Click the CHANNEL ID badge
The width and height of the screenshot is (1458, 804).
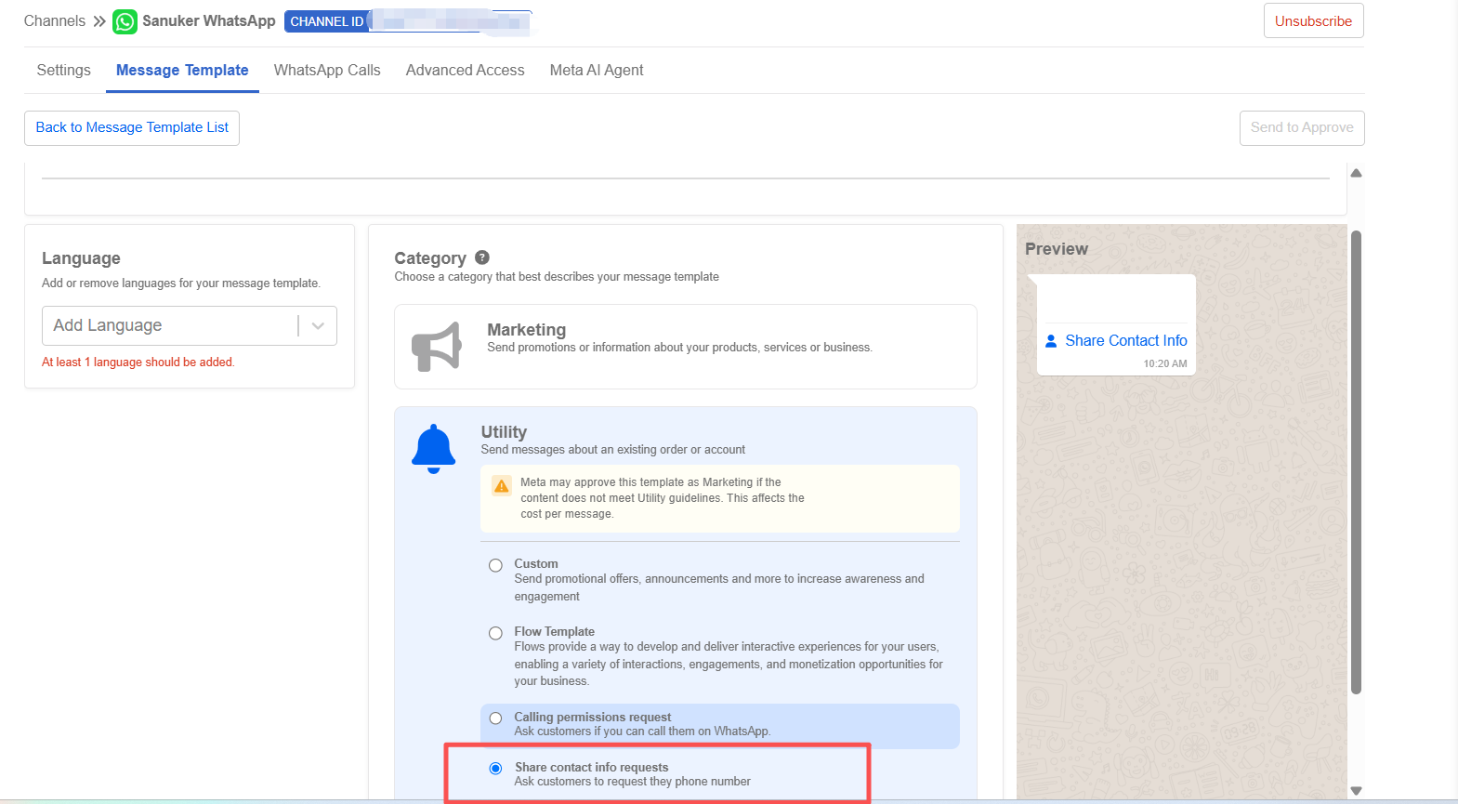[326, 21]
